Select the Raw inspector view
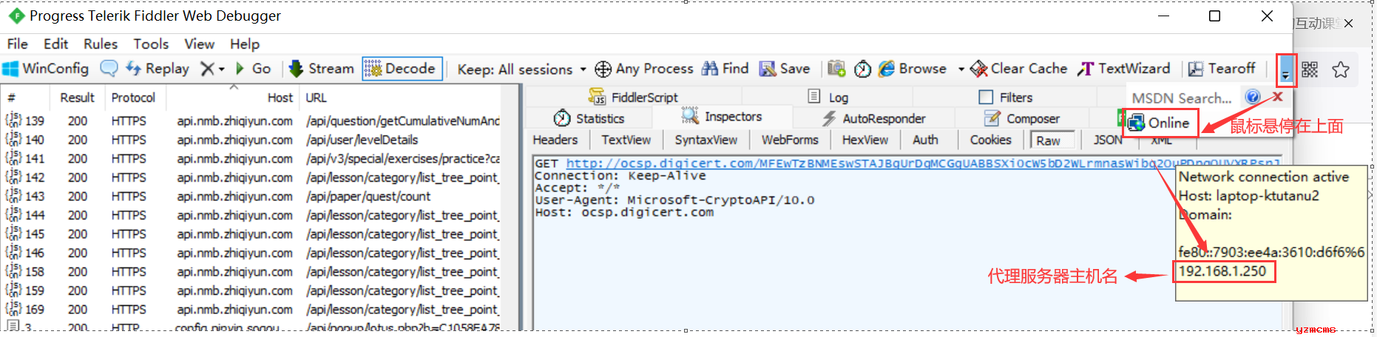The height and width of the screenshot is (337, 1377). pos(1048,140)
